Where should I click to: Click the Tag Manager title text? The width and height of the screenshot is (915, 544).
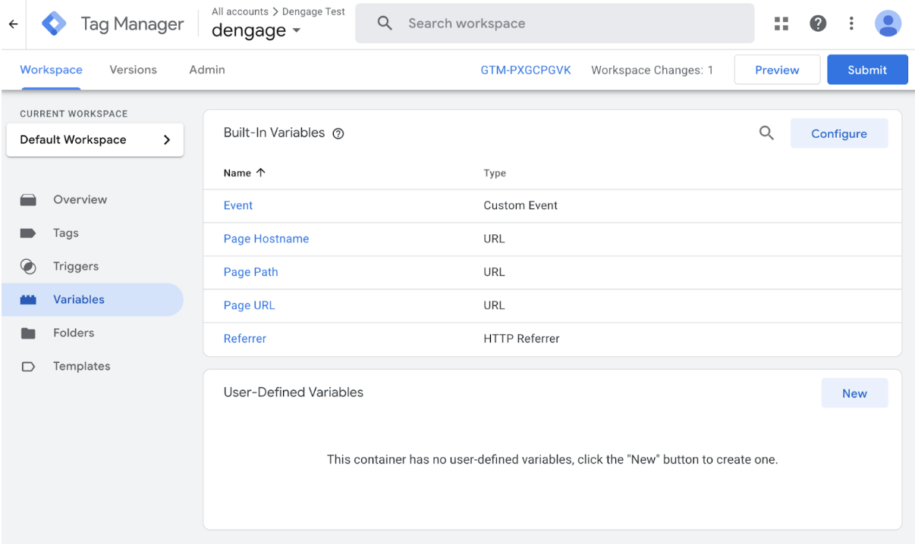pos(132,24)
